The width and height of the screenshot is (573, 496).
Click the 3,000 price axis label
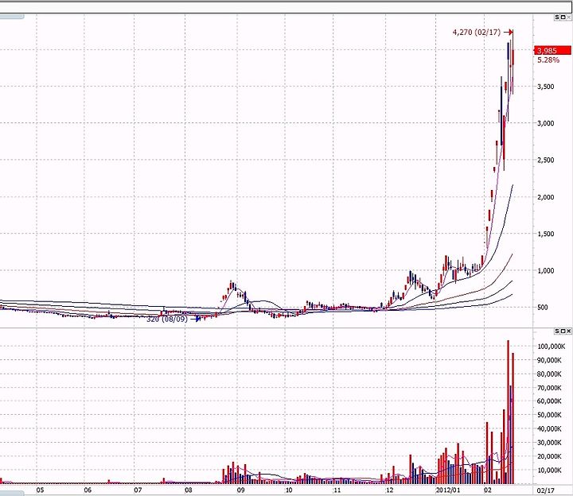coord(546,123)
